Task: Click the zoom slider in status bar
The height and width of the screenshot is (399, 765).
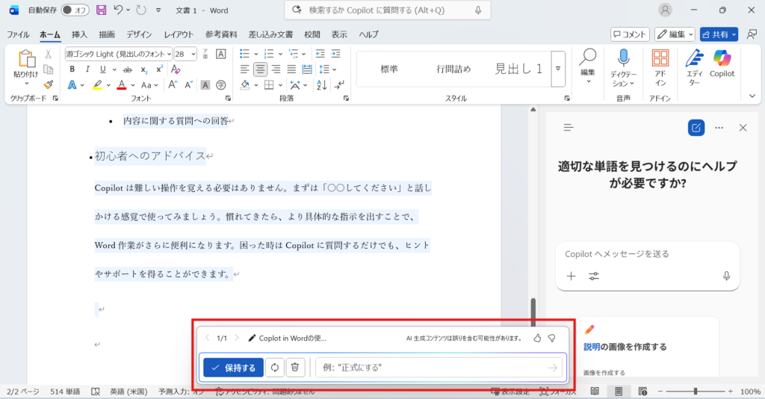Action: 695,391
